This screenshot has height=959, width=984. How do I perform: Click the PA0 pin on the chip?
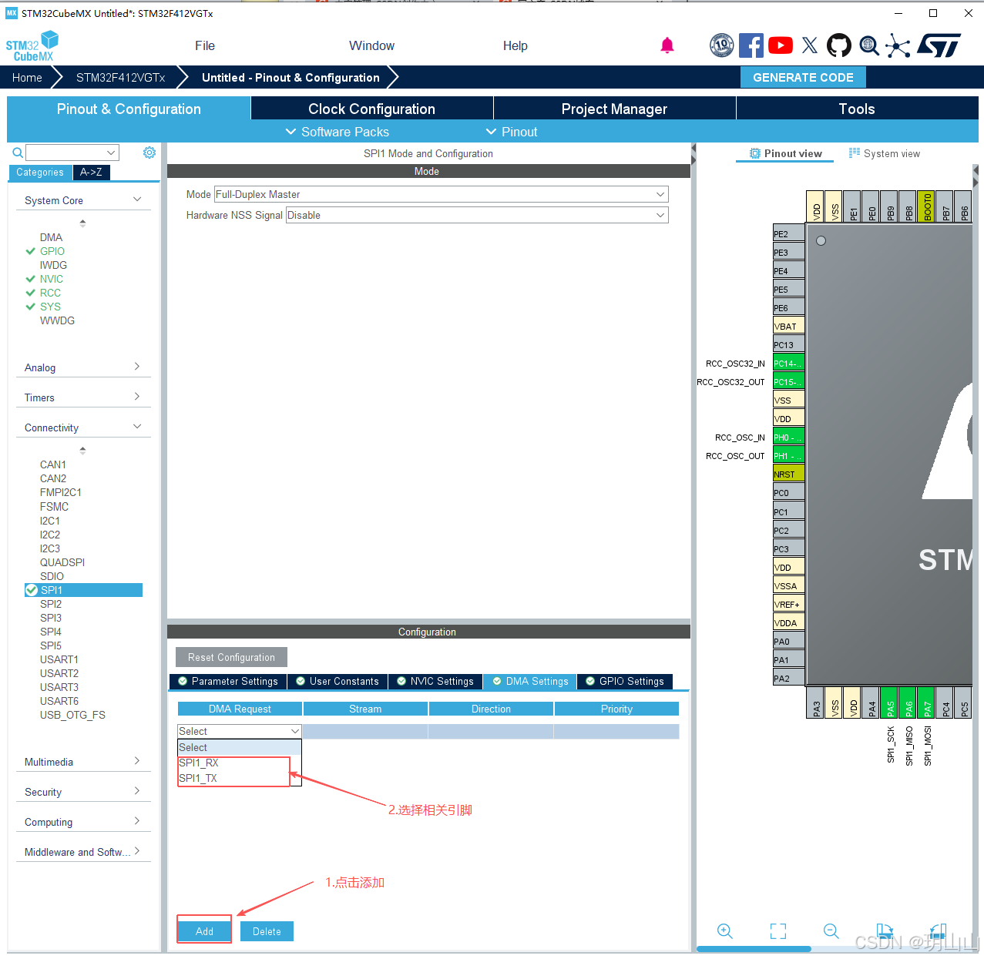789,641
